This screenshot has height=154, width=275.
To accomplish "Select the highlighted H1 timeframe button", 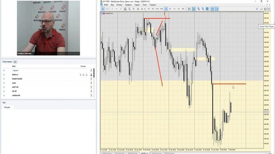I will (x=166, y=9).
